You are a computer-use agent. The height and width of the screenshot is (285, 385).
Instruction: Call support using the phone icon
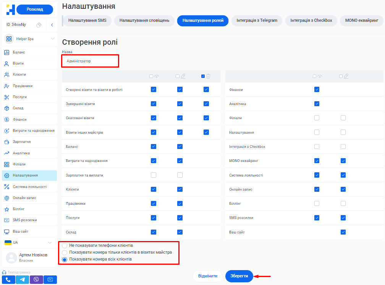click(8, 280)
